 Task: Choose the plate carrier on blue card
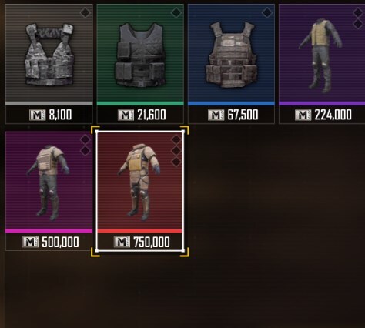point(231,64)
